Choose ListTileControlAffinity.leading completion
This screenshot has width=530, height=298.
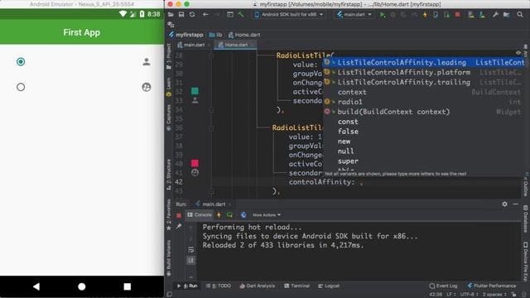click(424, 62)
